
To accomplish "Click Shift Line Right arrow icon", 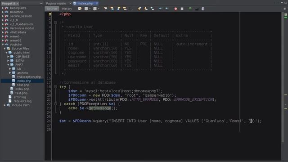I will coord(166,9).
